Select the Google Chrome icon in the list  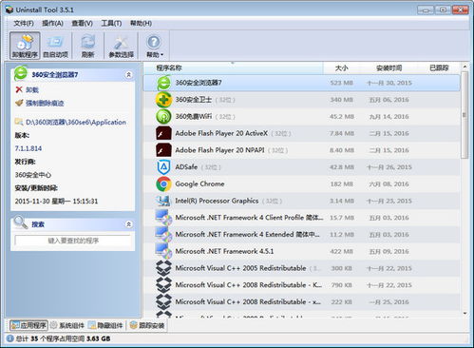[x=163, y=184]
